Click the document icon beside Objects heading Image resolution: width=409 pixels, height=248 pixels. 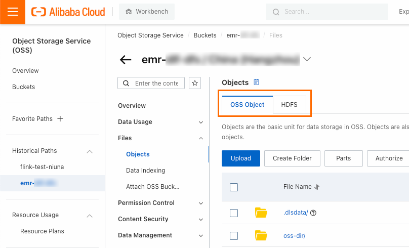[257, 82]
